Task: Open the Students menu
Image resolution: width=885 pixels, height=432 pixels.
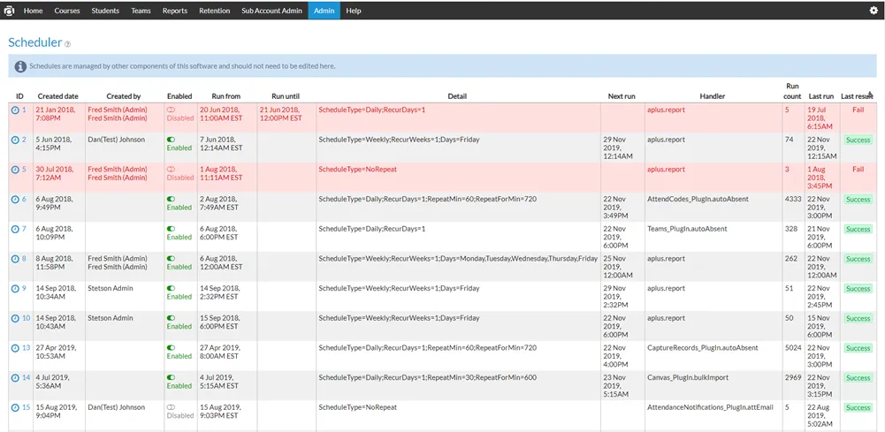Action: coord(105,11)
